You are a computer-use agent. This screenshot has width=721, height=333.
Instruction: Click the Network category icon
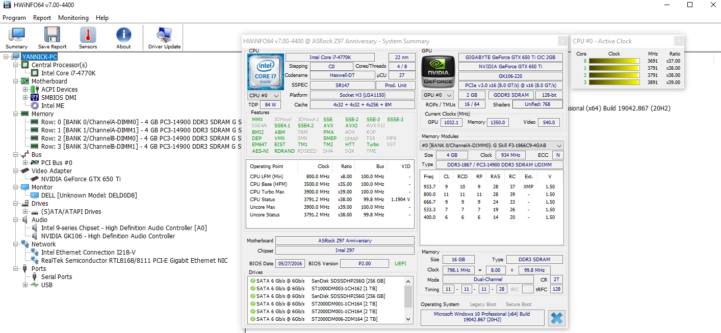pos(25,244)
